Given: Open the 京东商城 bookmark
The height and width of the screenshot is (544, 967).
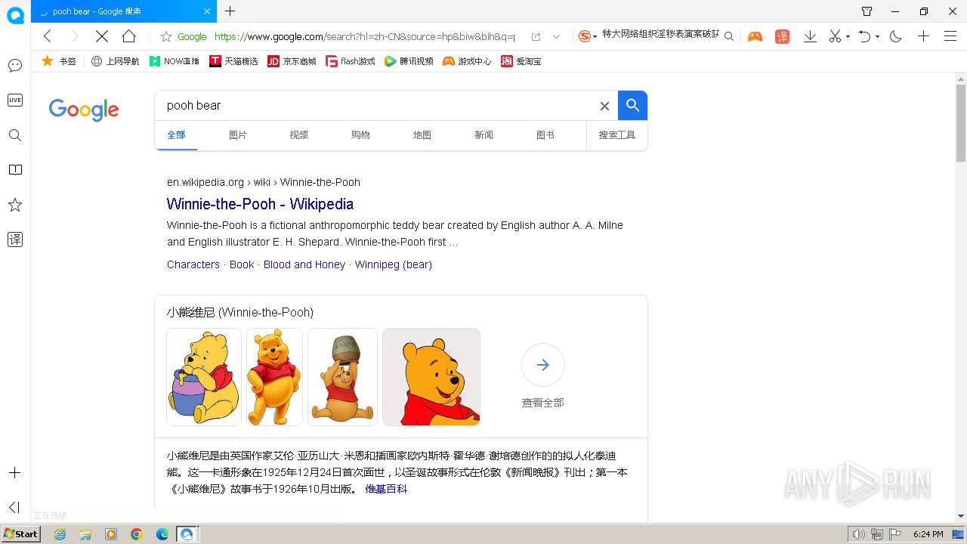Looking at the screenshot, I should [x=292, y=61].
